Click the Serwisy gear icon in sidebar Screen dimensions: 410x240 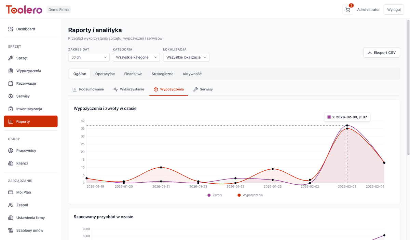[x=11, y=96]
